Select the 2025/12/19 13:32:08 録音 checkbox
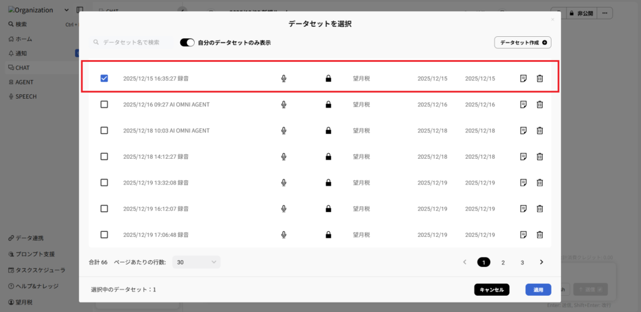This screenshot has width=641, height=312. [x=105, y=183]
